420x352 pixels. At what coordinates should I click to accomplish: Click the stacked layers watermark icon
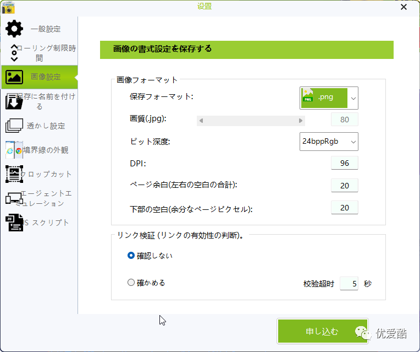[x=14, y=126]
